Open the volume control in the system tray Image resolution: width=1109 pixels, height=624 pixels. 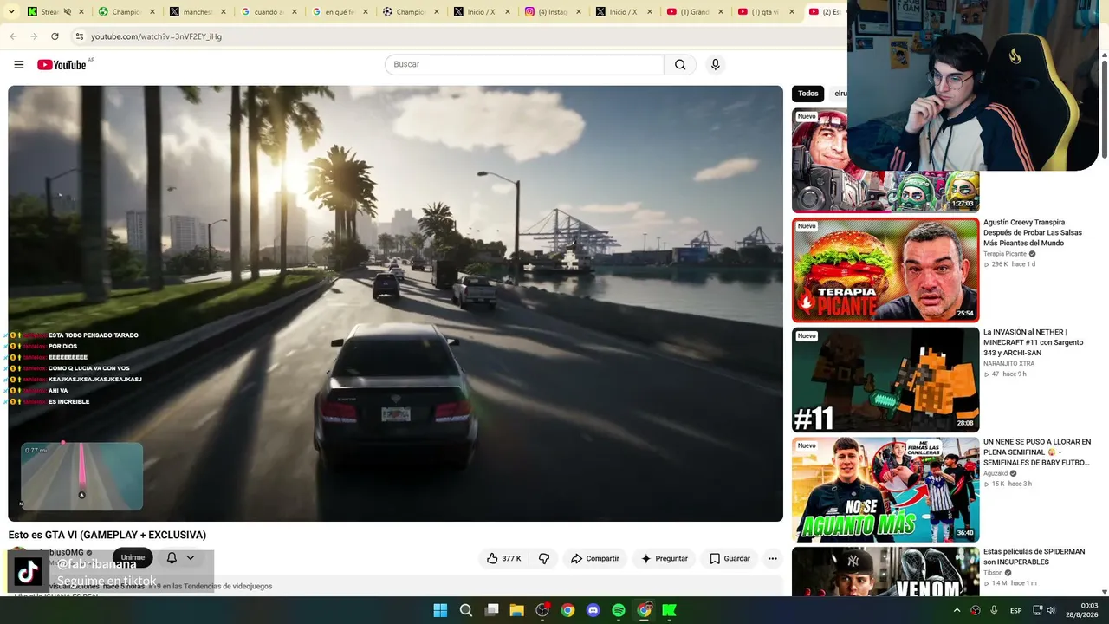coord(1051,610)
